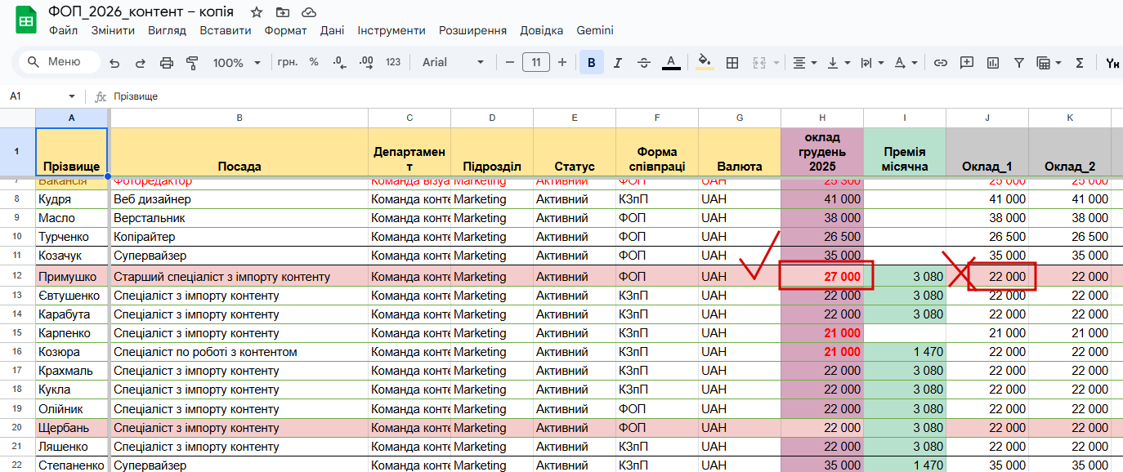The width and height of the screenshot is (1123, 472).
Task: Pick a text color
Action: click(x=671, y=62)
